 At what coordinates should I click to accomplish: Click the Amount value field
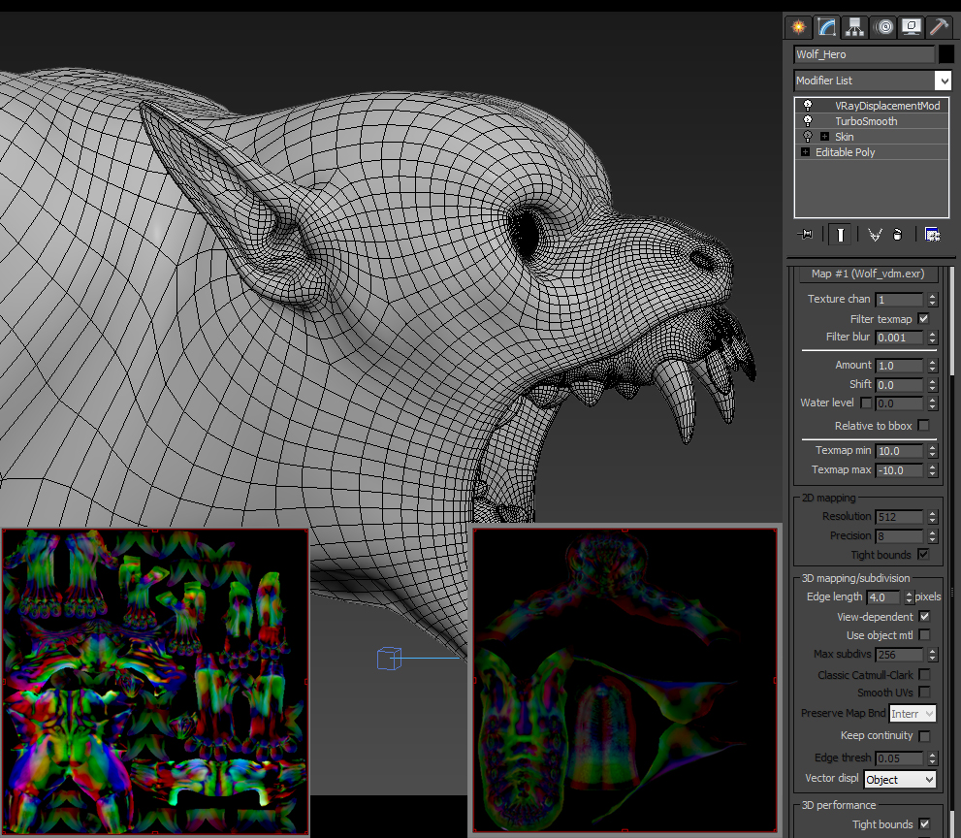(899, 366)
